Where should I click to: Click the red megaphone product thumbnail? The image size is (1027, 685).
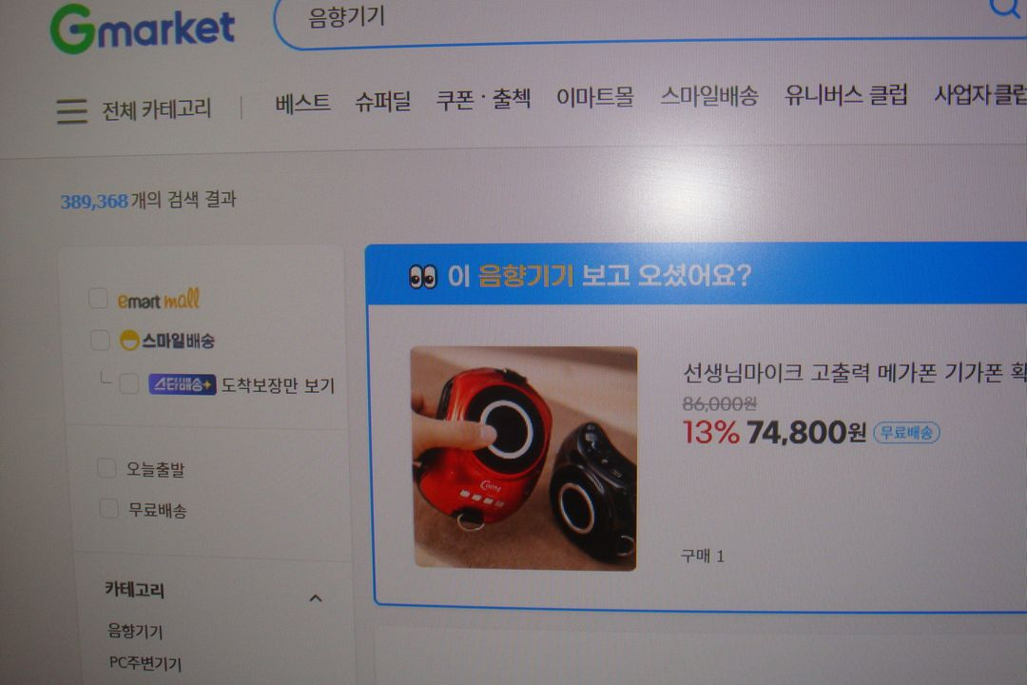coord(524,459)
